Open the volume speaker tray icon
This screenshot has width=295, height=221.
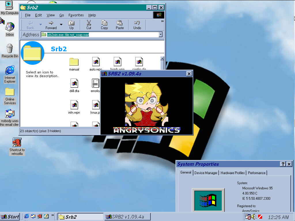click(x=254, y=217)
